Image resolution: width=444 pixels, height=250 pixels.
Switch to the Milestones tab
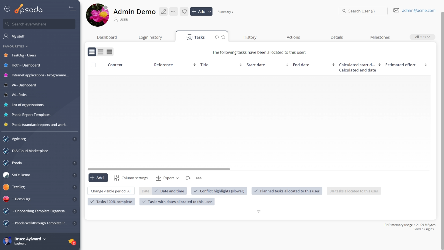(380, 37)
